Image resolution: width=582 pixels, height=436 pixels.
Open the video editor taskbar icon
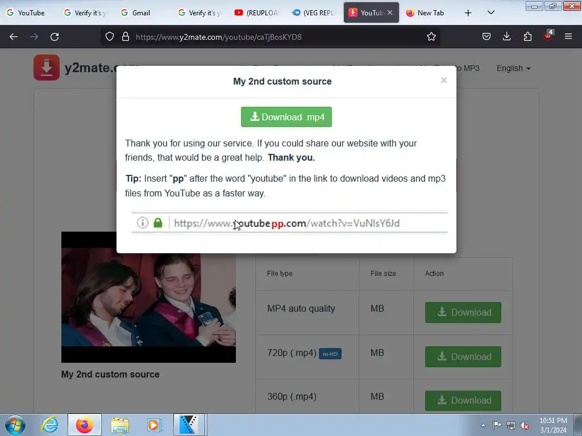click(x=189, y=425)
